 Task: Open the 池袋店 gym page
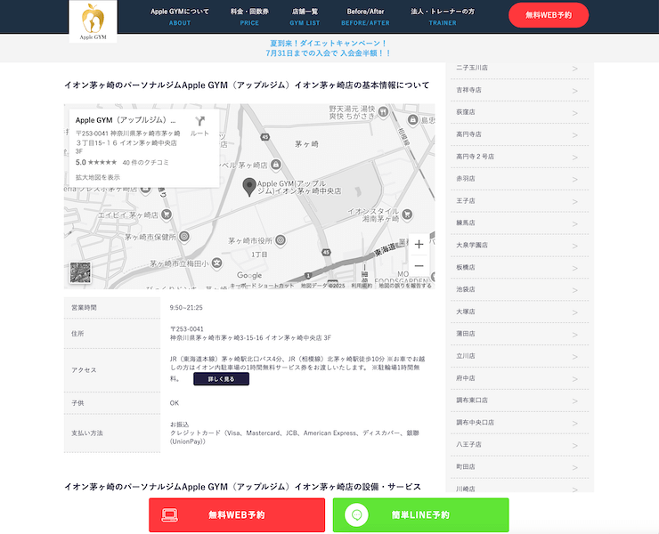pyautogui.click(x=519, y=289)
